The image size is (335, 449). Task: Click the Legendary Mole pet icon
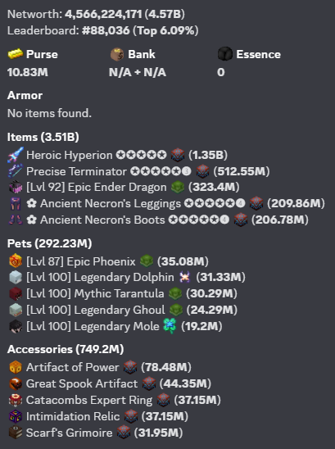(16, 326)
